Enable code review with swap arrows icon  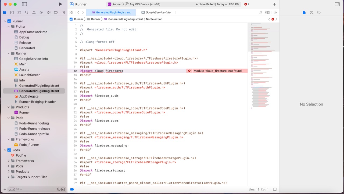tap(261, 12)
